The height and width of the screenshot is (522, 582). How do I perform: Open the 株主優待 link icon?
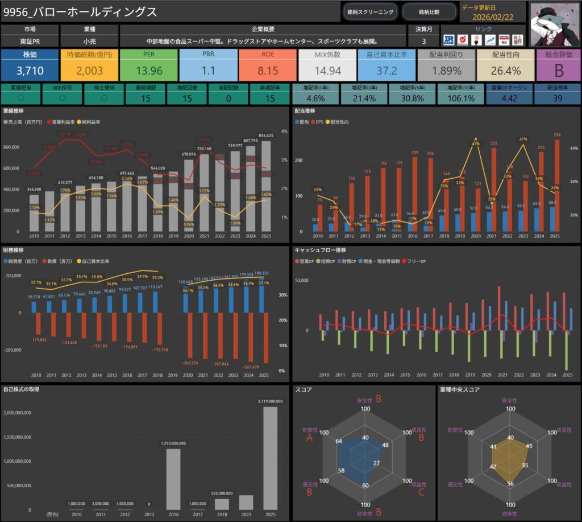click(517, 40)
